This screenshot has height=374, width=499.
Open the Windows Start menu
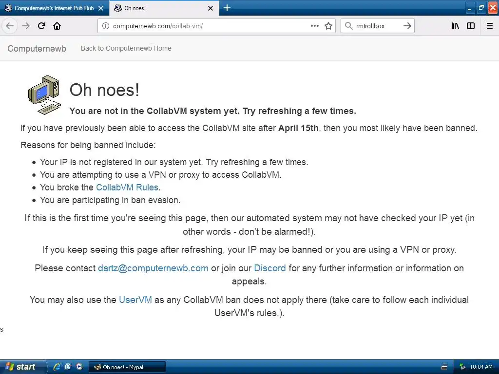click(22, 367)
